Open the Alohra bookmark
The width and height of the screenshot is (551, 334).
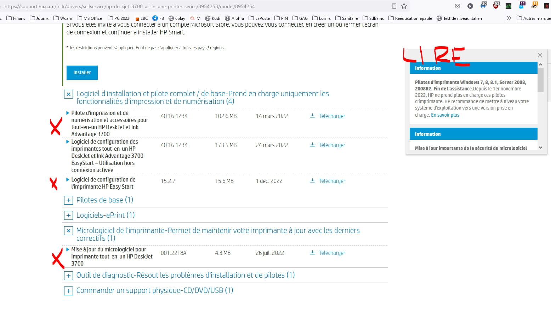pyautogui.click(x=234, y=18)
